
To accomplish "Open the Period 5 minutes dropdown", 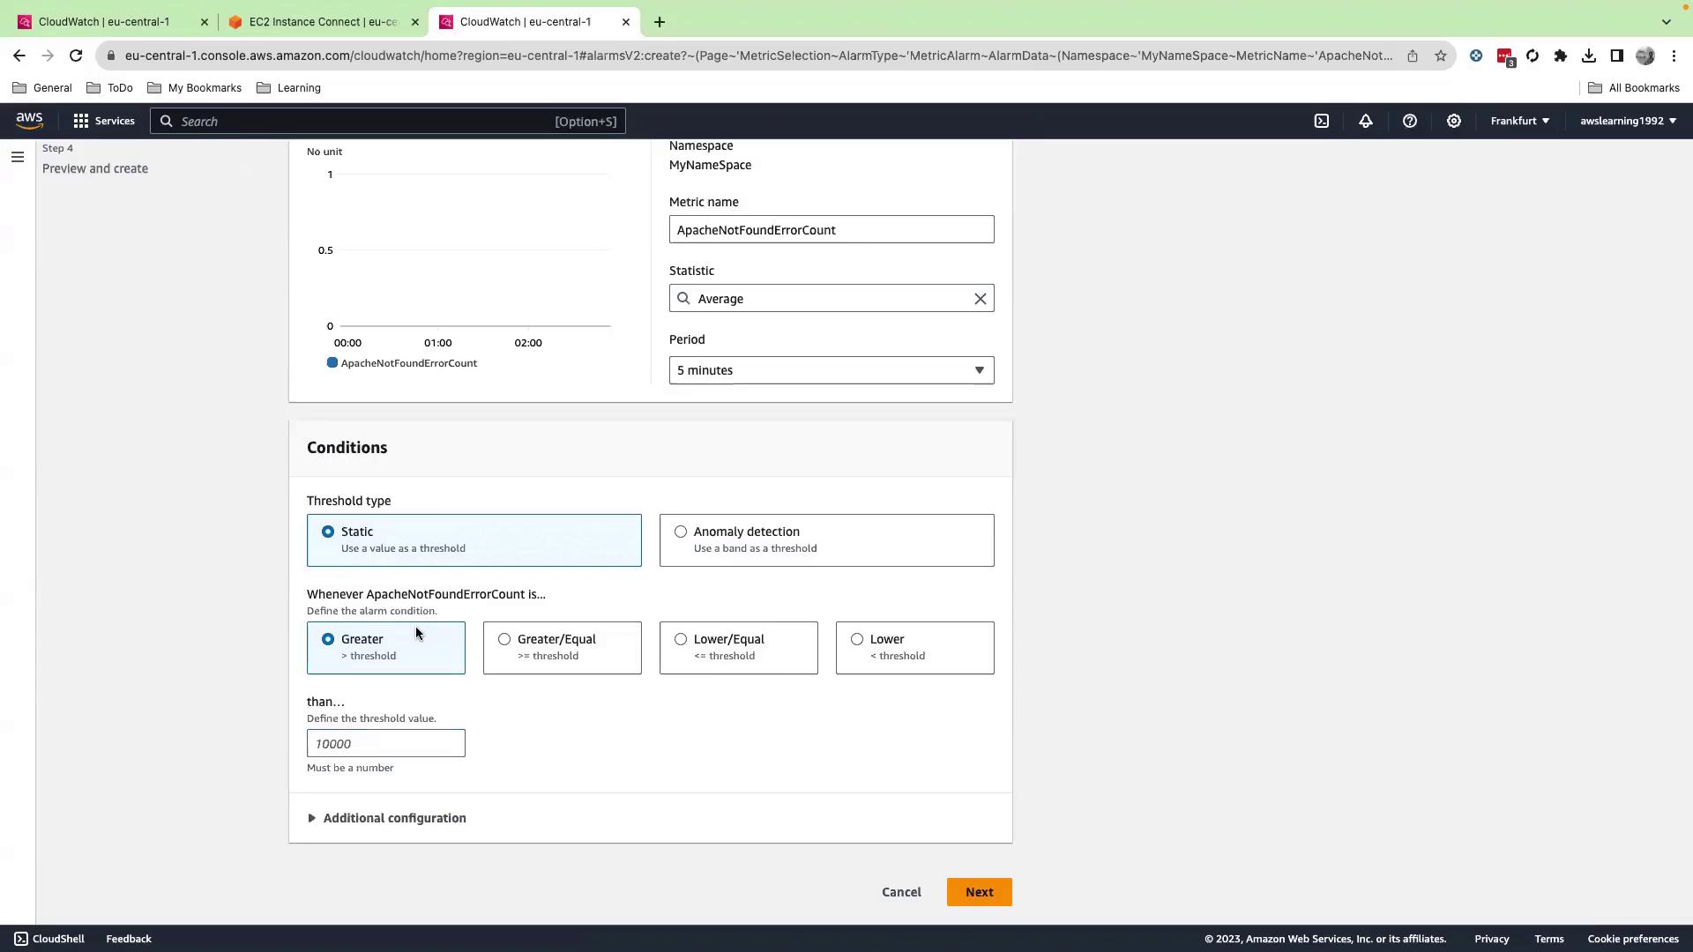I will pos(832,370).
